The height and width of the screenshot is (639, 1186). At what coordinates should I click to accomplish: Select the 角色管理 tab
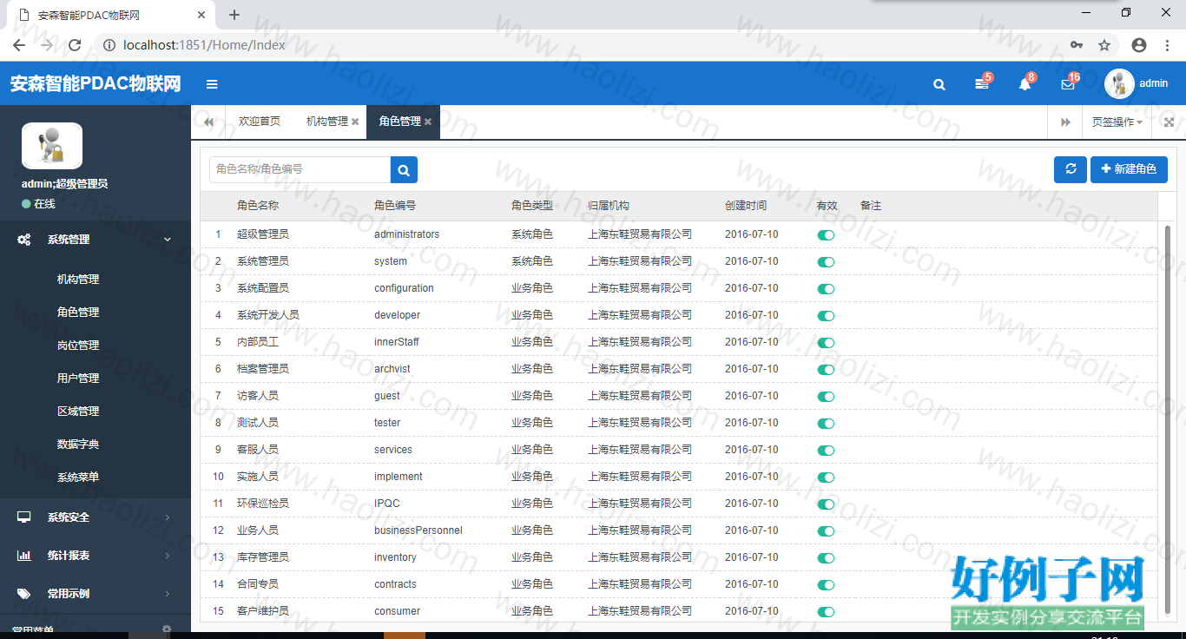click(x=400, y=122)
